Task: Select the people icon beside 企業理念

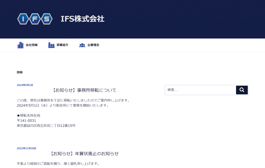Action: point(82,45)
